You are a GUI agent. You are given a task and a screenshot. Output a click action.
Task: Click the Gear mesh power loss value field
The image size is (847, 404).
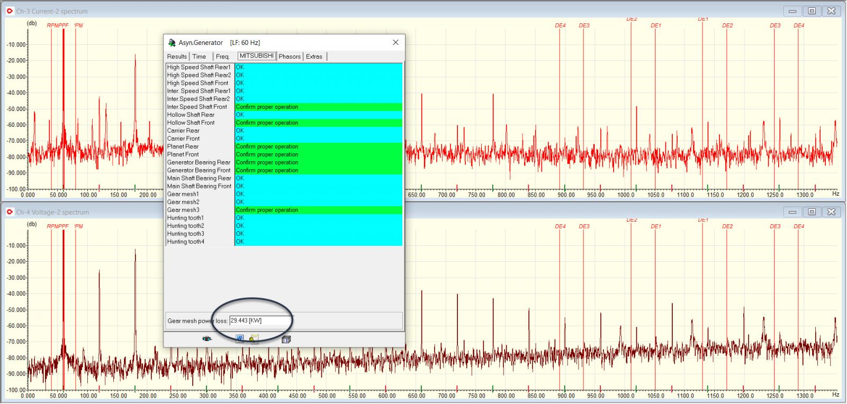(260, 320)
